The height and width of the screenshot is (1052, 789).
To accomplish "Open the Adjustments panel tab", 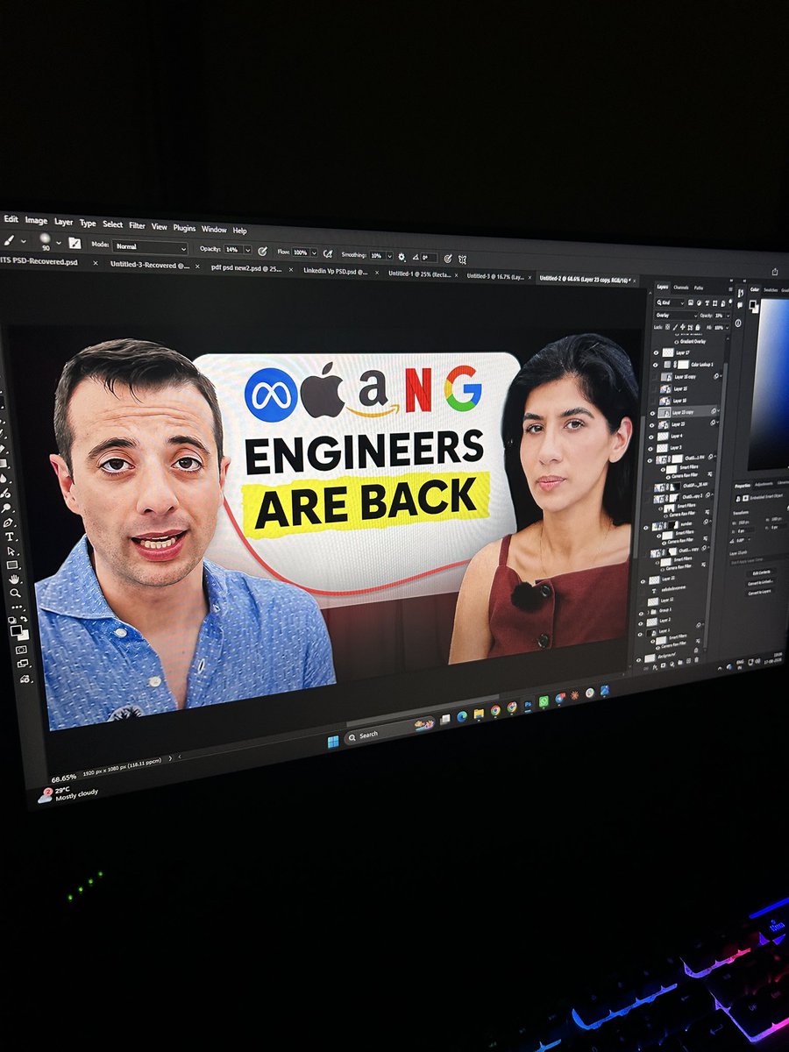I will click(x=763, y=485).
